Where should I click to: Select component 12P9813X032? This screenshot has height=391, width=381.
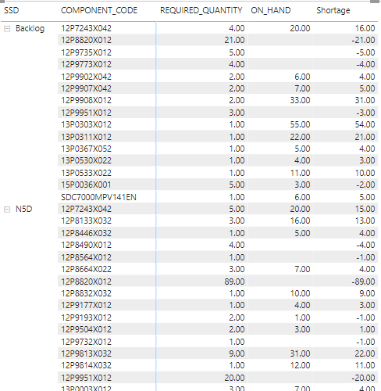click(86, 353)
